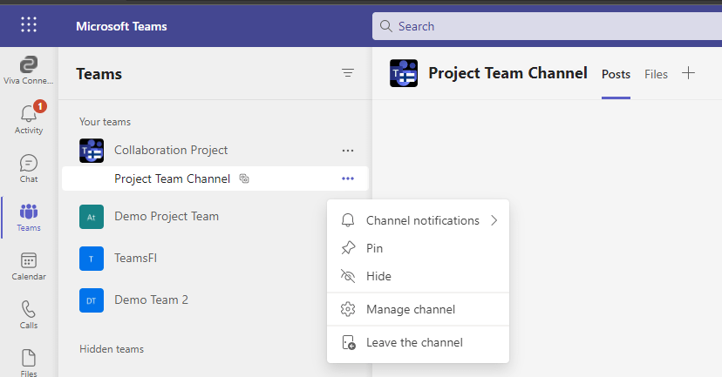Choose Leave the channel menu entry
Image resolution: width=722 pixels, height=377 pixels.
tap(413, 342)
